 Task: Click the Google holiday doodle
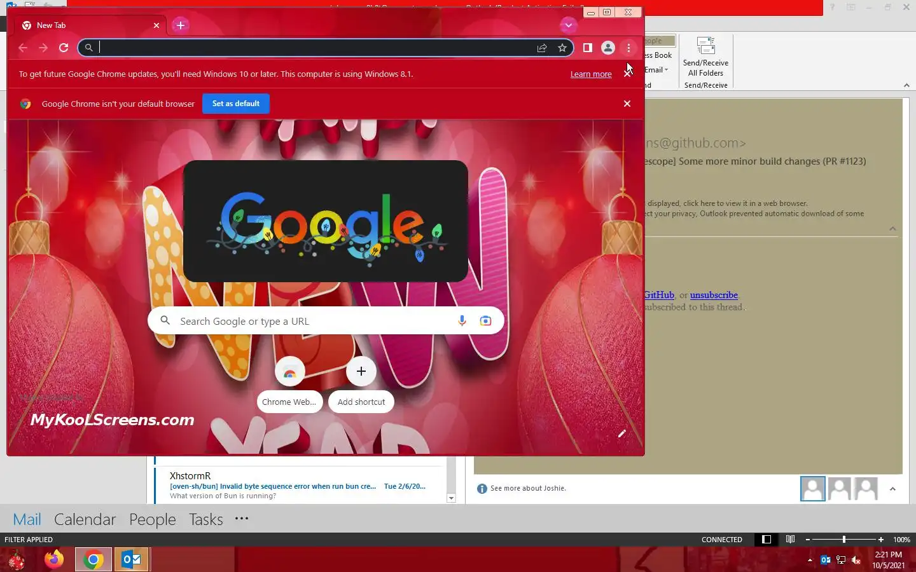tap(326, 221)
